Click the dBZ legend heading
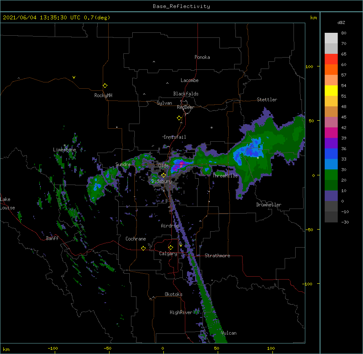 [x=341, y=22]
